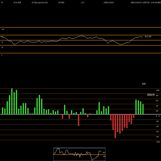The width and height of the screenshot is (161, 161).
Task: Click the '(5,5' parameter text in the header
Action: [83, 3]
